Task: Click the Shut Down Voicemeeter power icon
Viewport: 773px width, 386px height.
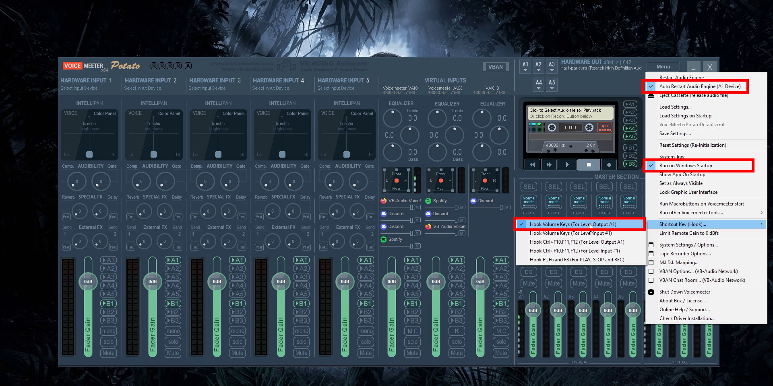Action: 651,292
